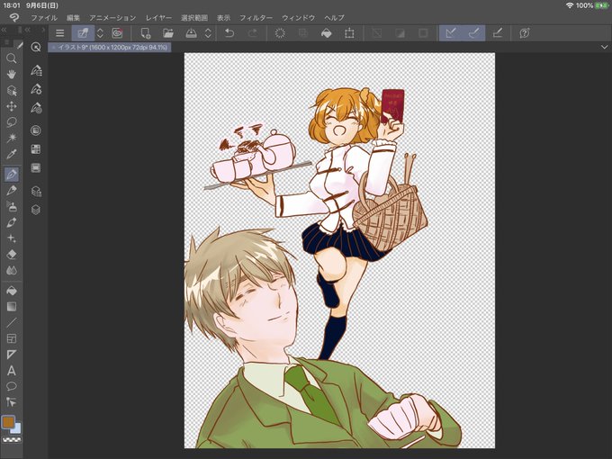This screenshot has height=459, width=612.
Task: Create a new canvas file
Action: (146, 33)
